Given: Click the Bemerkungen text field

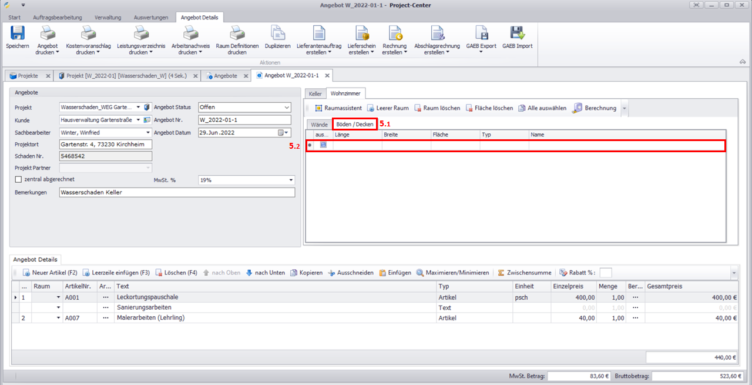Looking at the screenshot, I should point(176,193).
